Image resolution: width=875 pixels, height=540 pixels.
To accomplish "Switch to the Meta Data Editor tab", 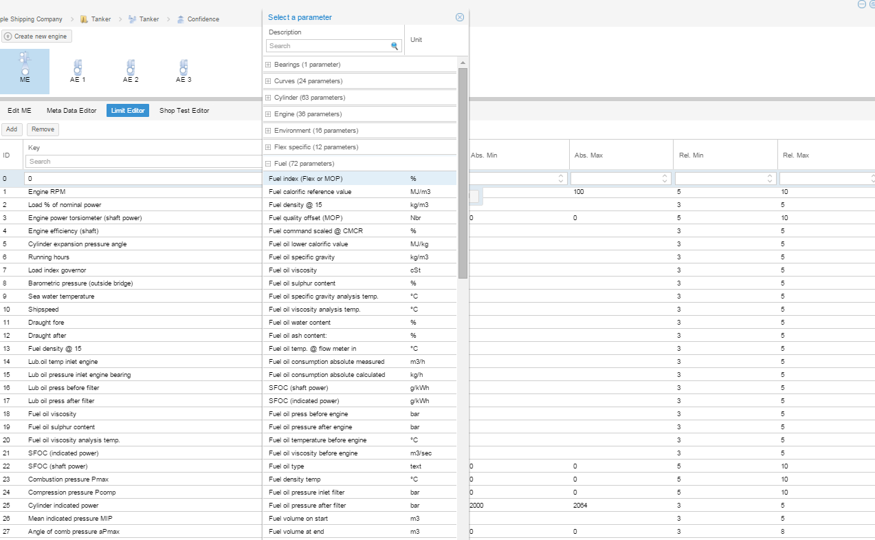I will (71, 111).
